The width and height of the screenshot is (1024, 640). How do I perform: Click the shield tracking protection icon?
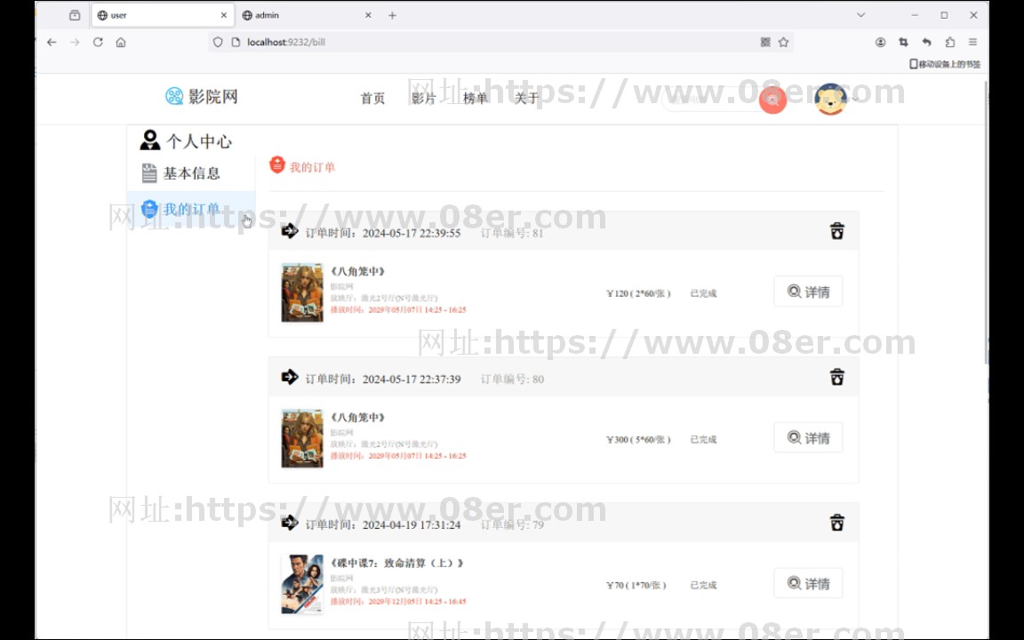click(218, 42)
